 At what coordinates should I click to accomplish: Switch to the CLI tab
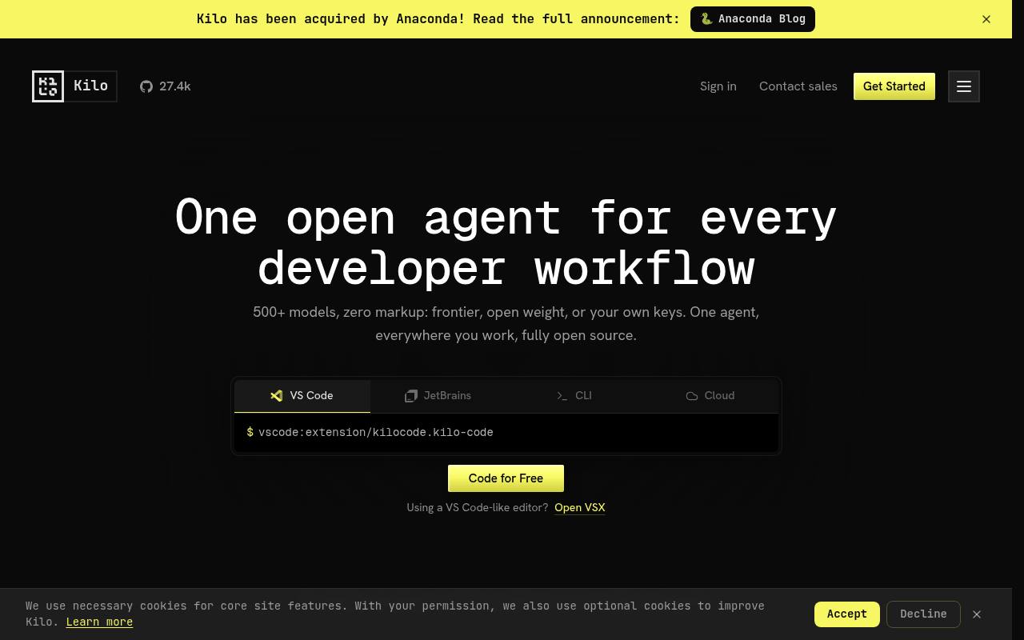(574, 396)
